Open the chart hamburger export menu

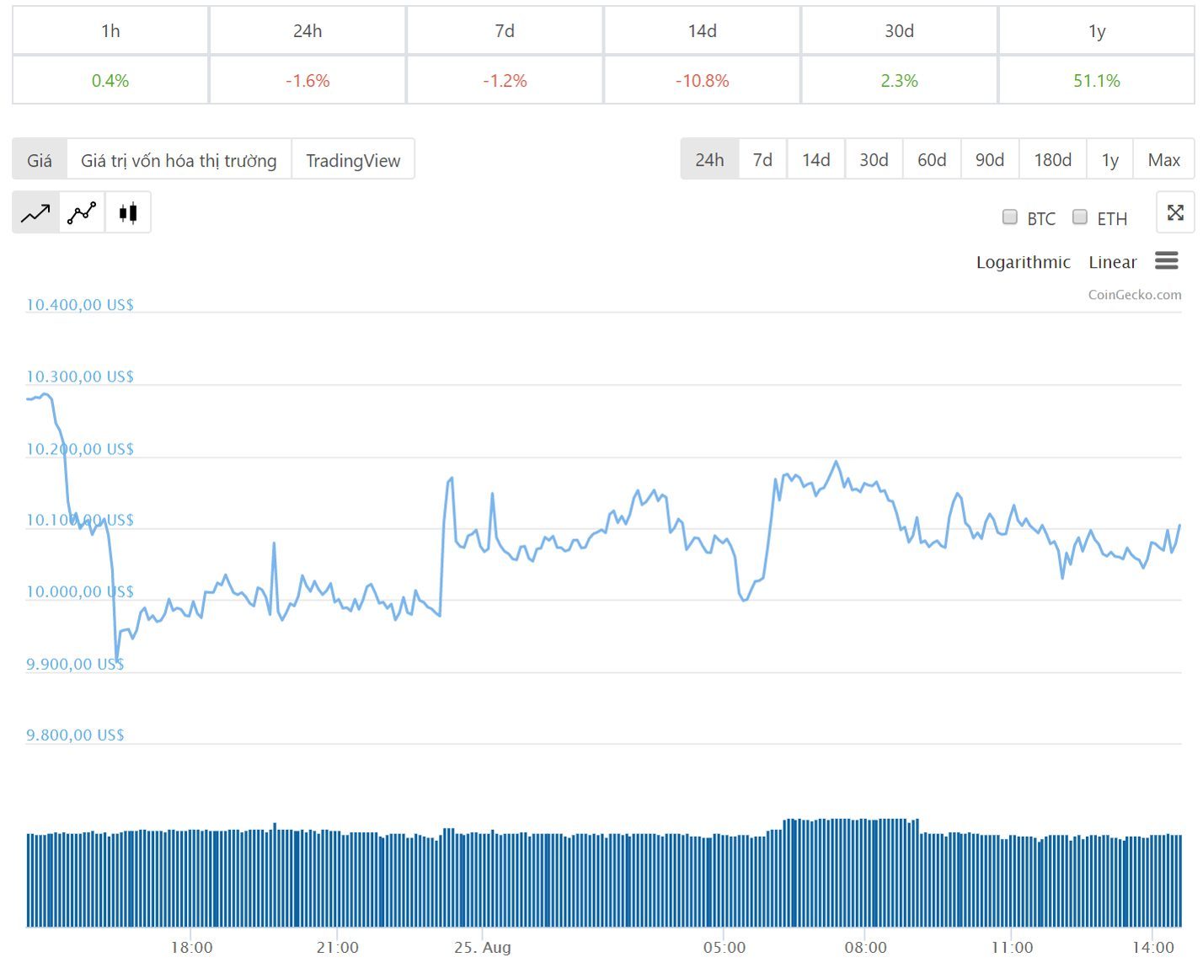tap(1166, 261)
